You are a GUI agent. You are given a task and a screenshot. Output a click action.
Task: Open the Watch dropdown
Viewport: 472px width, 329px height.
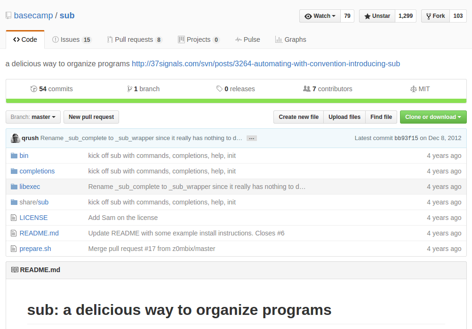pos(320,16)
